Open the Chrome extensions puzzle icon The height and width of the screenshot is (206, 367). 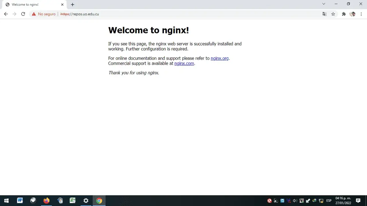(344, 14)
